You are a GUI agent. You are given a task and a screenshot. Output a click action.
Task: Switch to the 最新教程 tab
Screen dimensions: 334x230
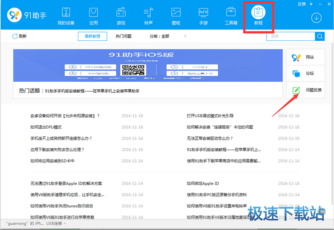click(x=93, y=36)
